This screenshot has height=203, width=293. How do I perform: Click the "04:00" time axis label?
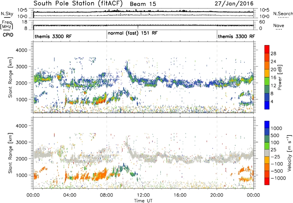point(70,195)
